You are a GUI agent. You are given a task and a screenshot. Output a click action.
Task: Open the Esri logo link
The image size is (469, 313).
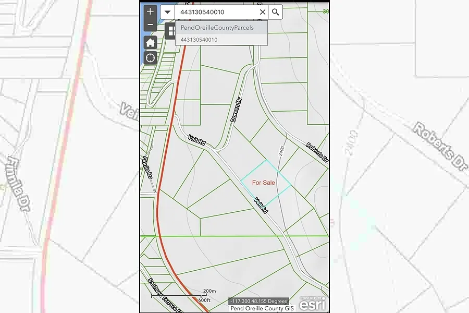312,304
